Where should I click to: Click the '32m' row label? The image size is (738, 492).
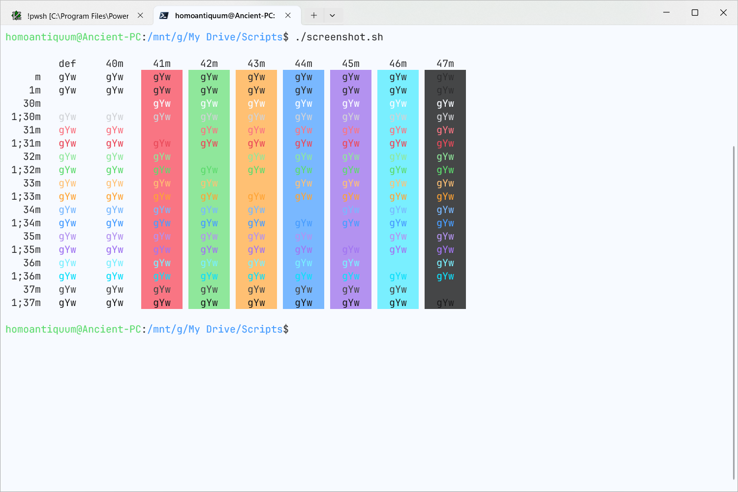pos(32,157)
